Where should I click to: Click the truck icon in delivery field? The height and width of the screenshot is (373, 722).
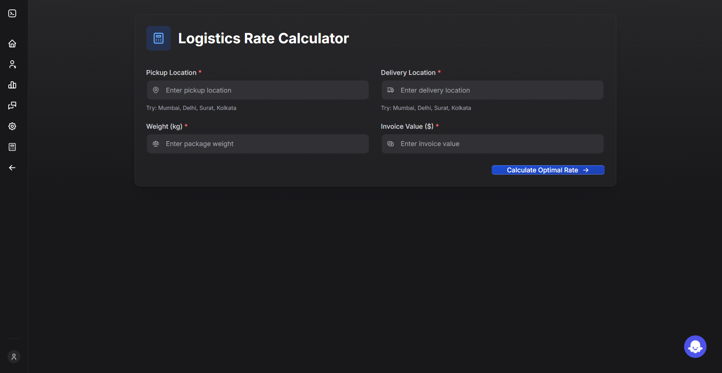[x=391, y=90]
